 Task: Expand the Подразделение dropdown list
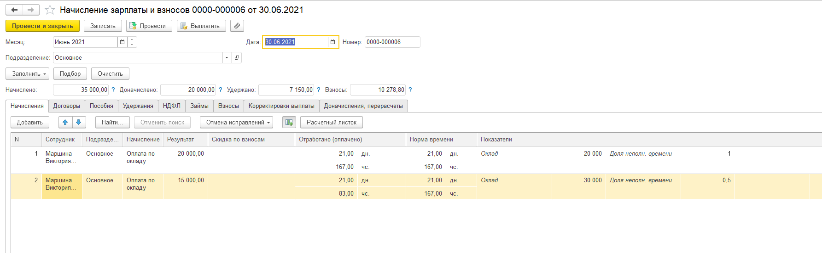(227, 58)
